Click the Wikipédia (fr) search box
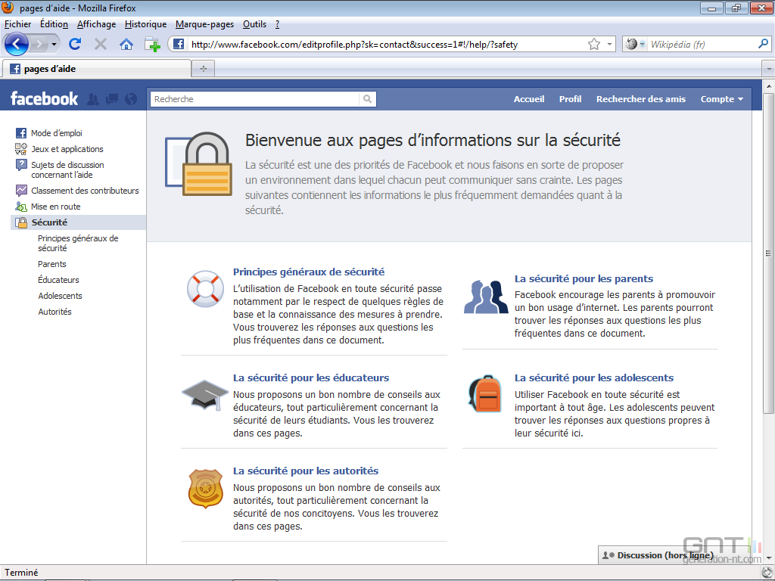Screen dimensions: 775x581 (702, 44)
